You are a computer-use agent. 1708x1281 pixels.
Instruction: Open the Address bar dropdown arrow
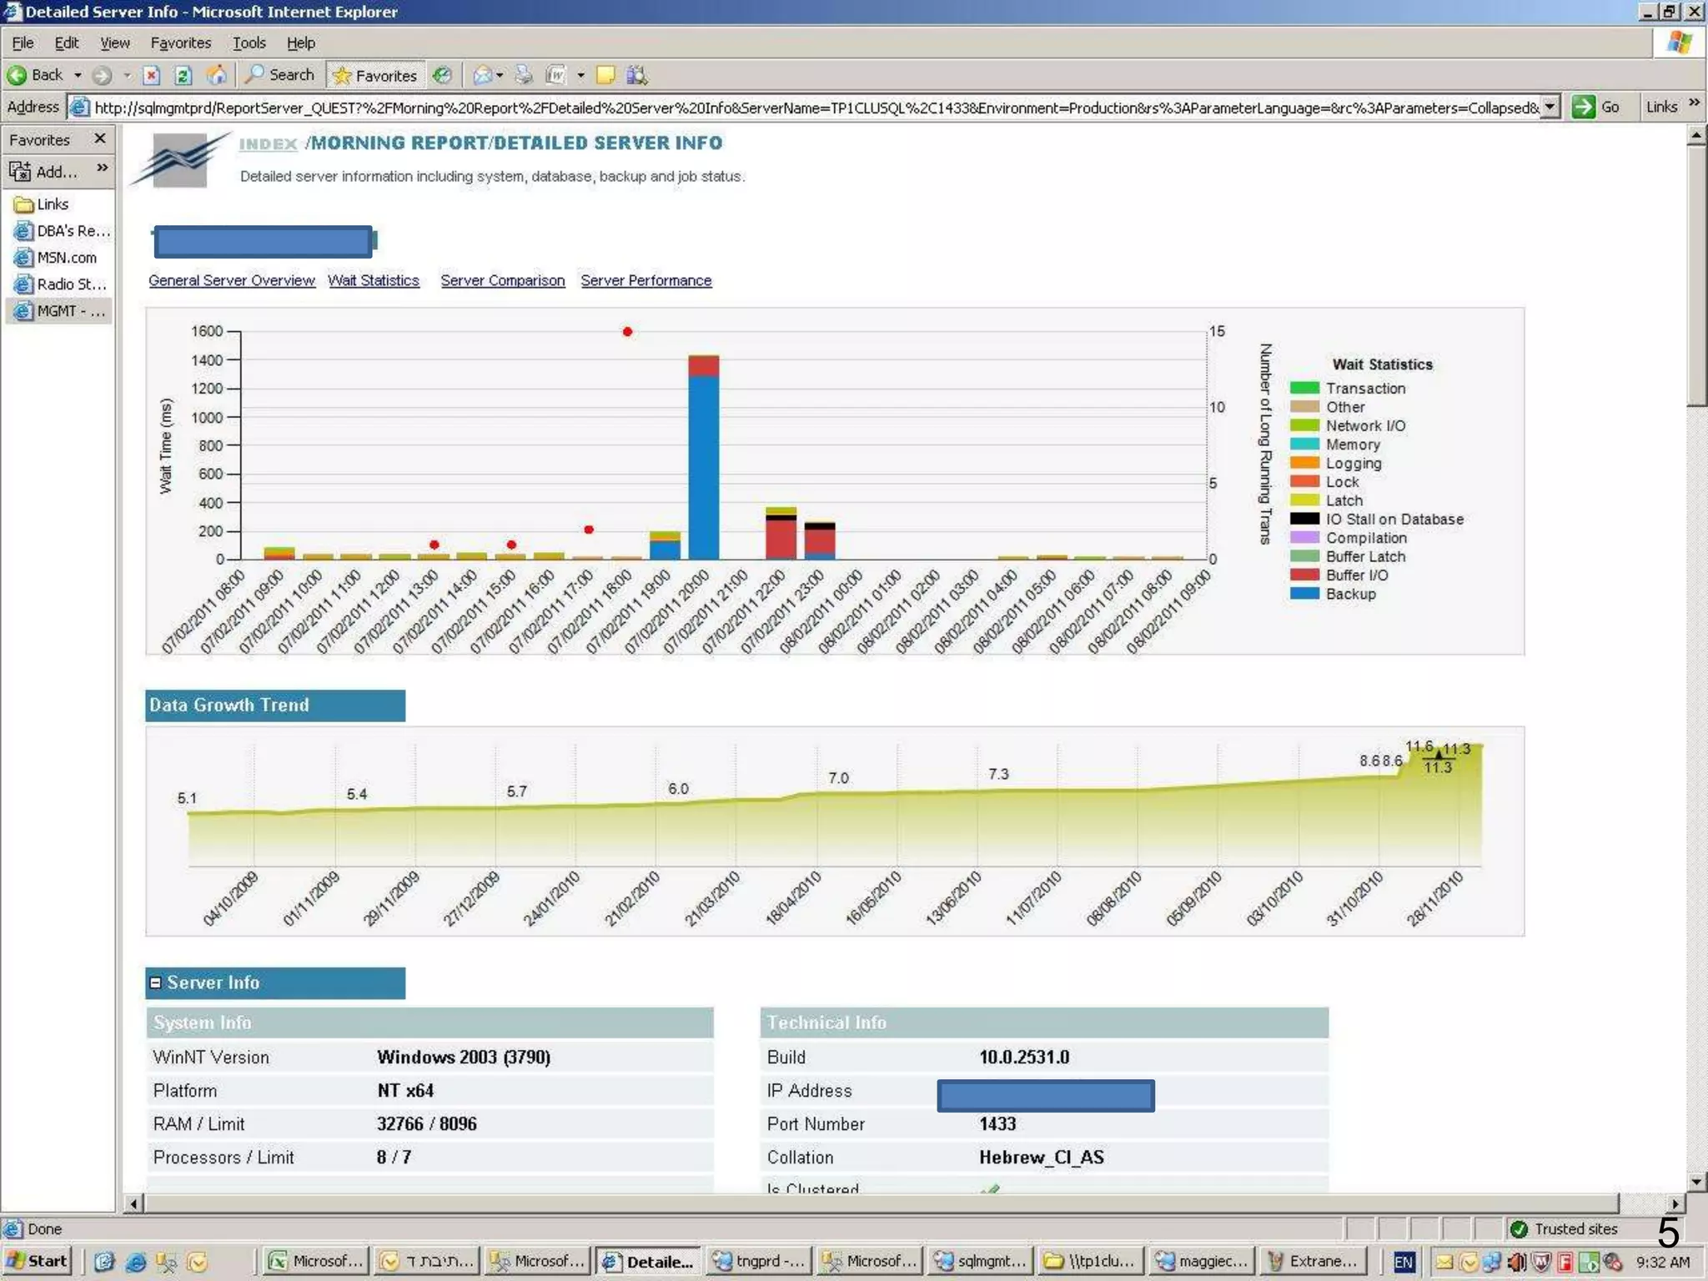(x=1550, y=107)
